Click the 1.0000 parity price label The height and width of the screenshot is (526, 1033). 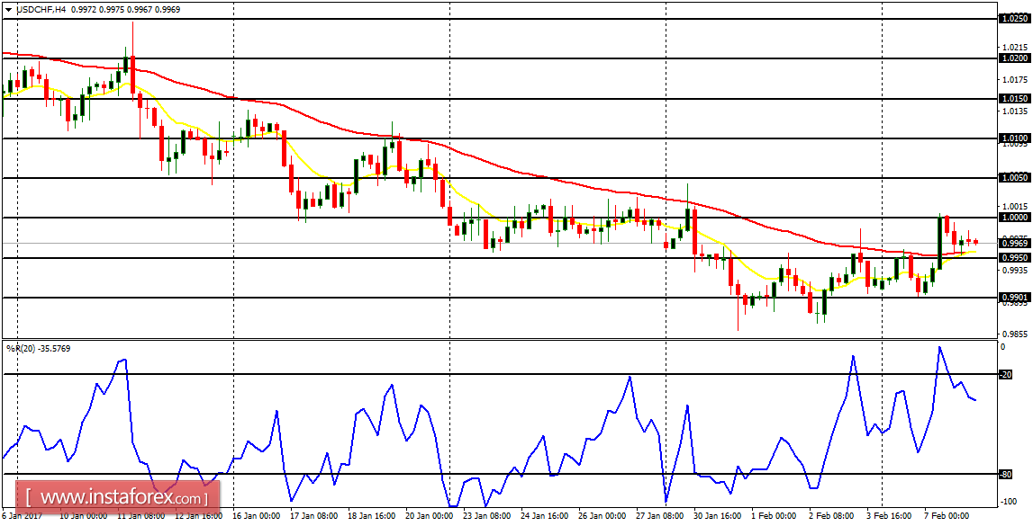pyautogui.click(x=1014, y=216)
